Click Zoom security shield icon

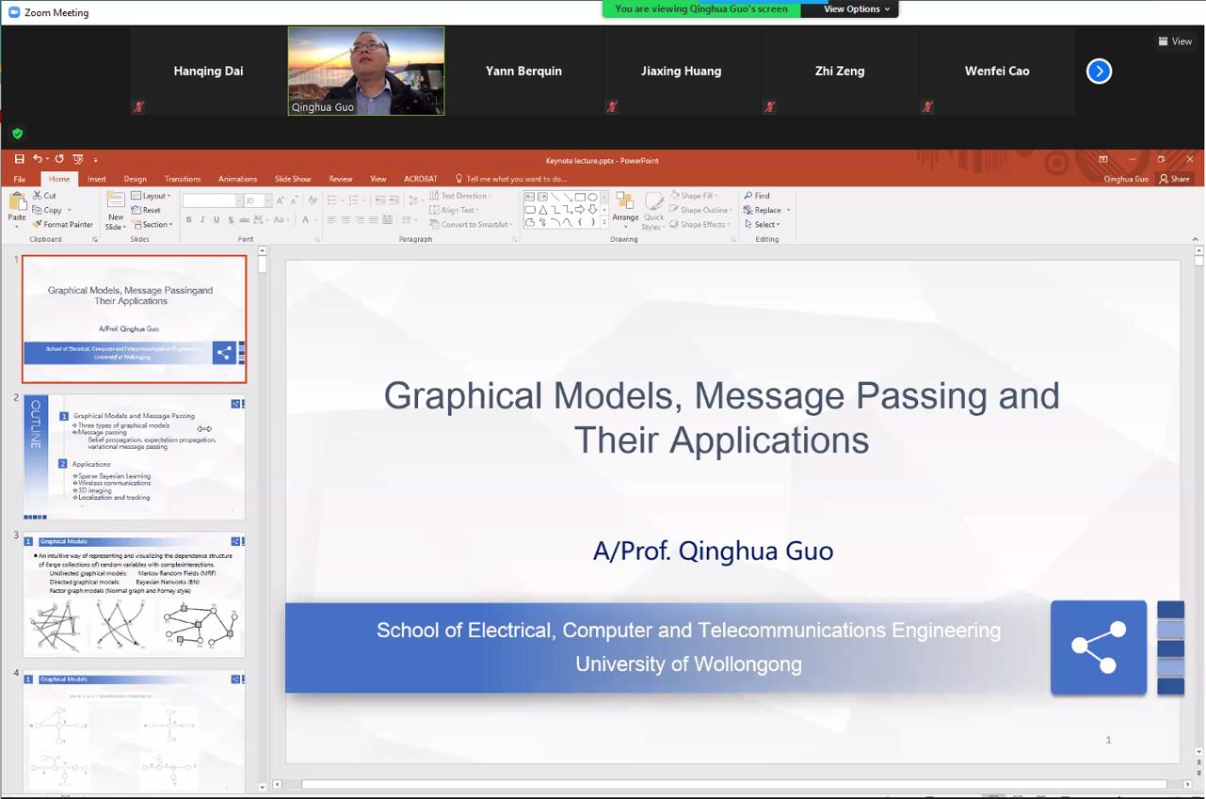click(17, 134)
